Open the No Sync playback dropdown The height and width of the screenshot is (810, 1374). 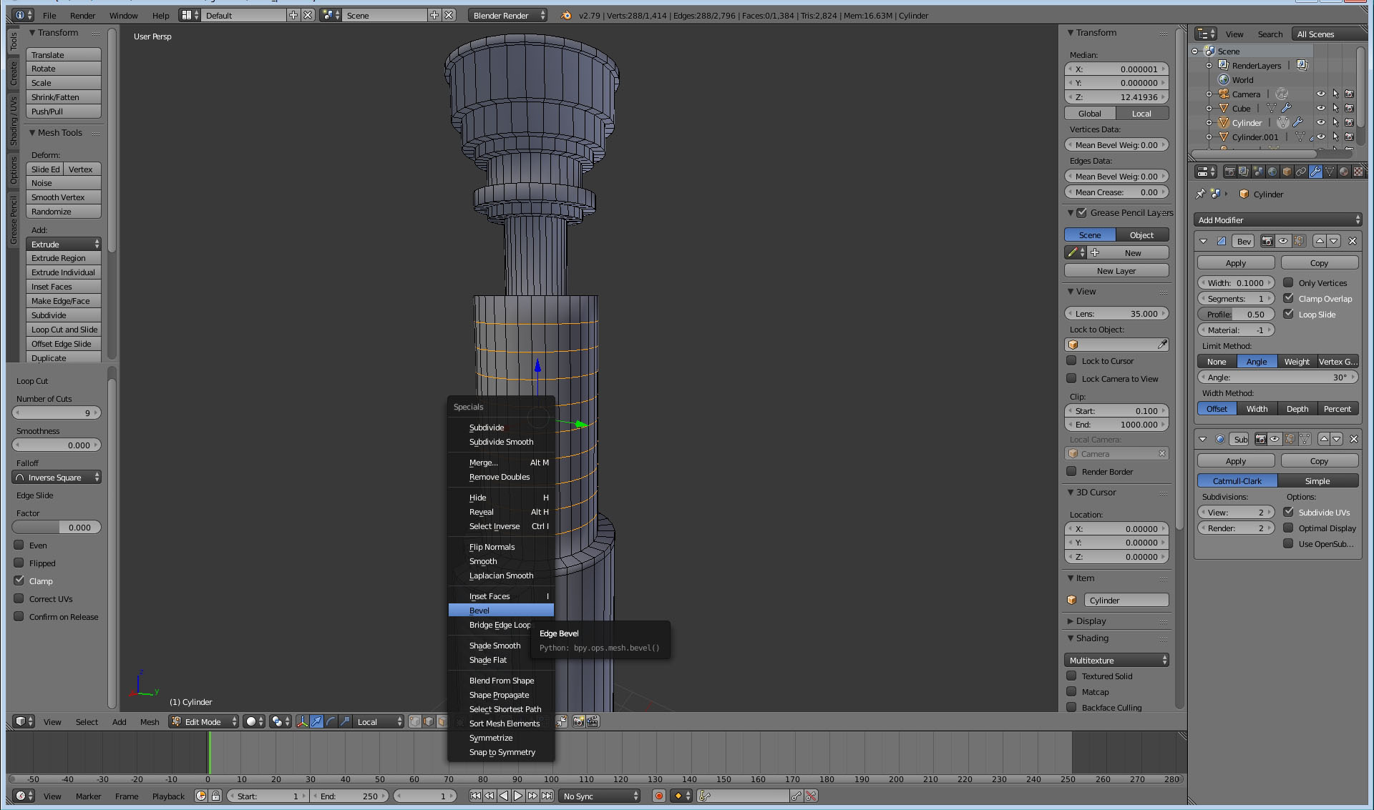[x=600, y=796]
